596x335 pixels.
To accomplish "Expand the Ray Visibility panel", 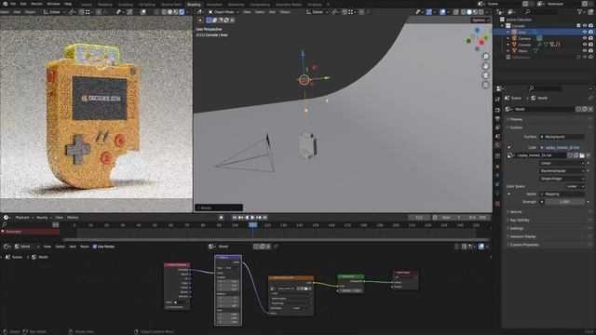I will tap(549, 221).
